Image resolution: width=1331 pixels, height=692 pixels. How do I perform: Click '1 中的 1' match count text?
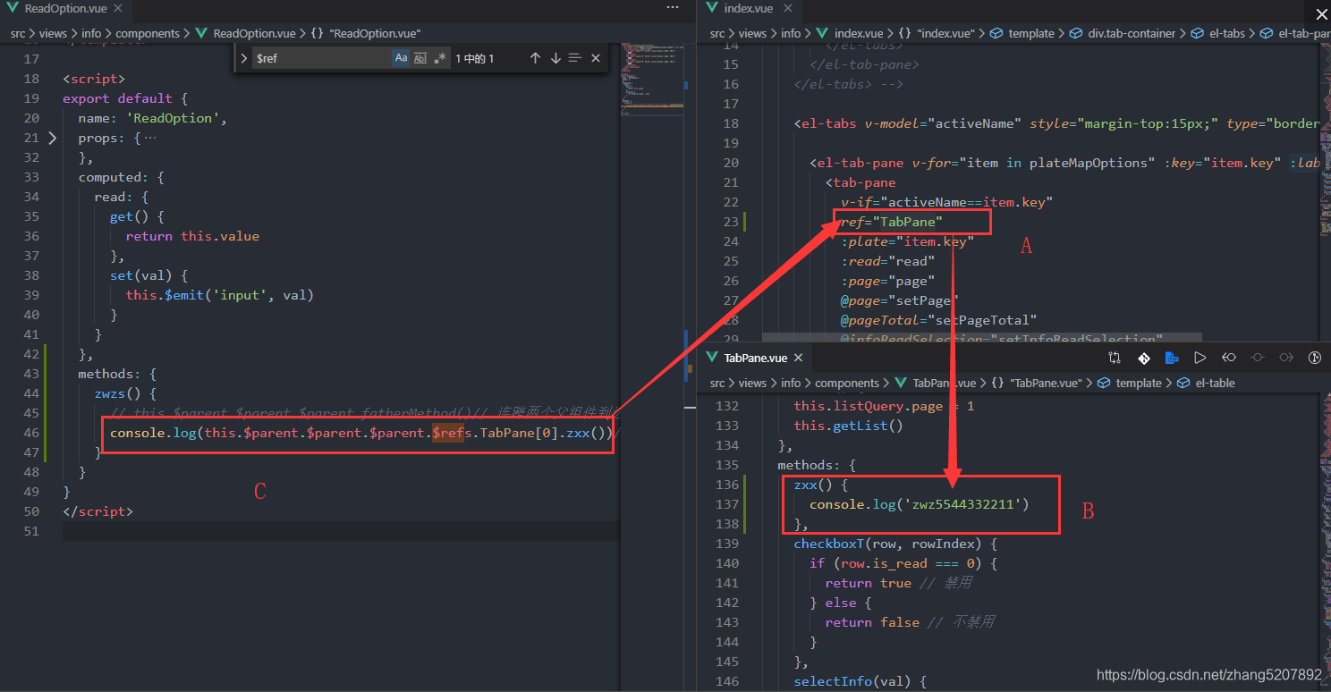point(475,58)
